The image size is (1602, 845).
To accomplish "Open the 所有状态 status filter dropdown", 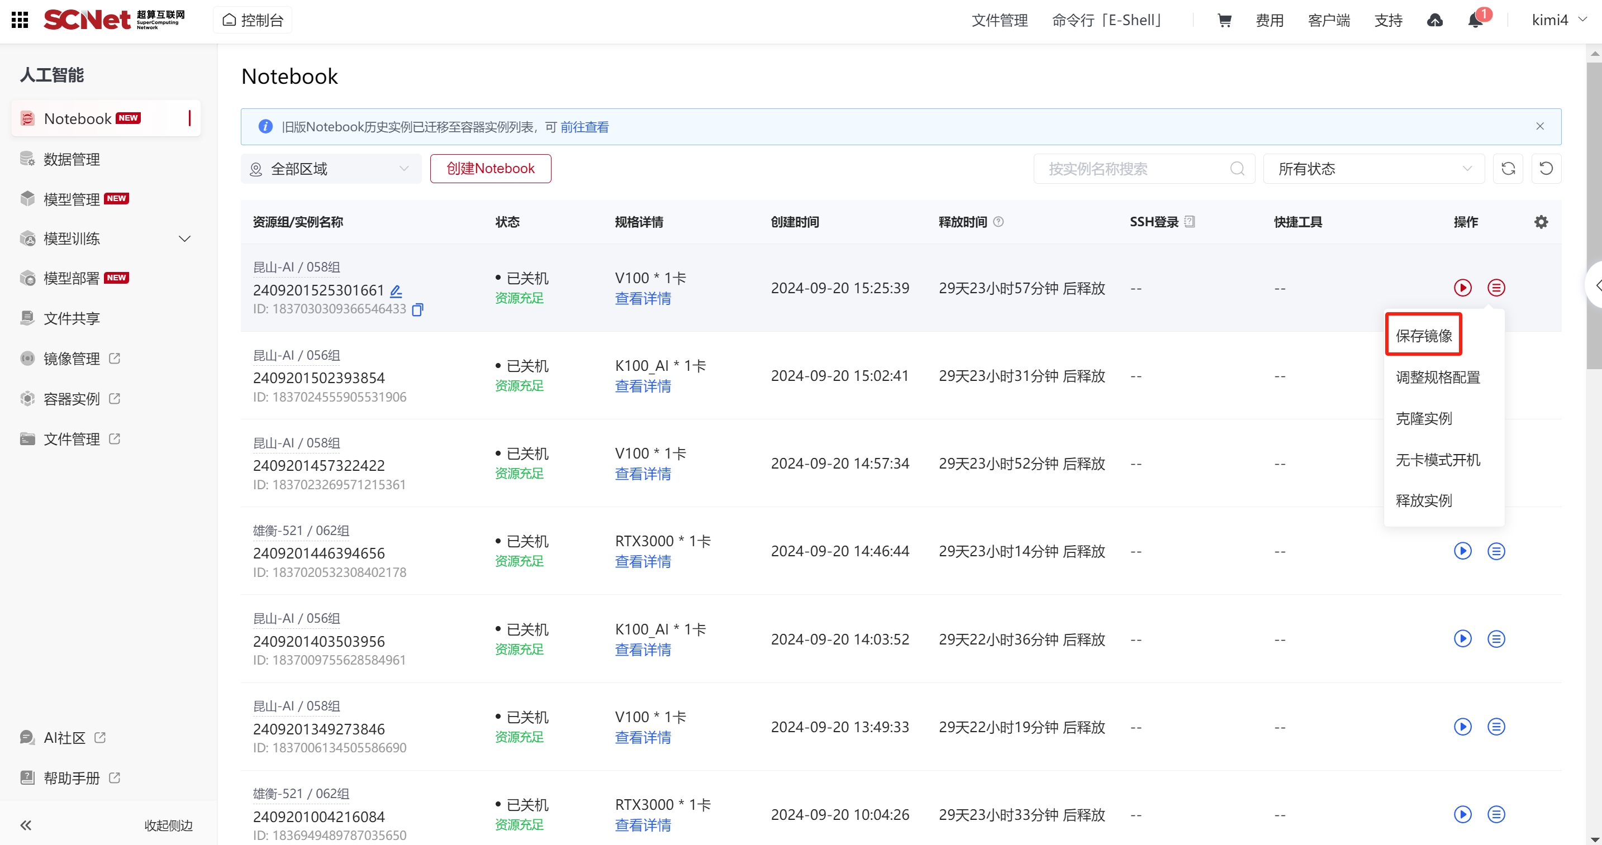I will pos(1373,169).
